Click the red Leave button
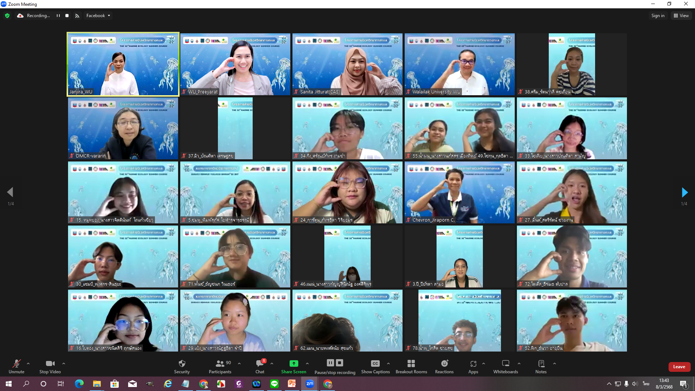This screenshot has width=695, height=391. click(679, 367)
